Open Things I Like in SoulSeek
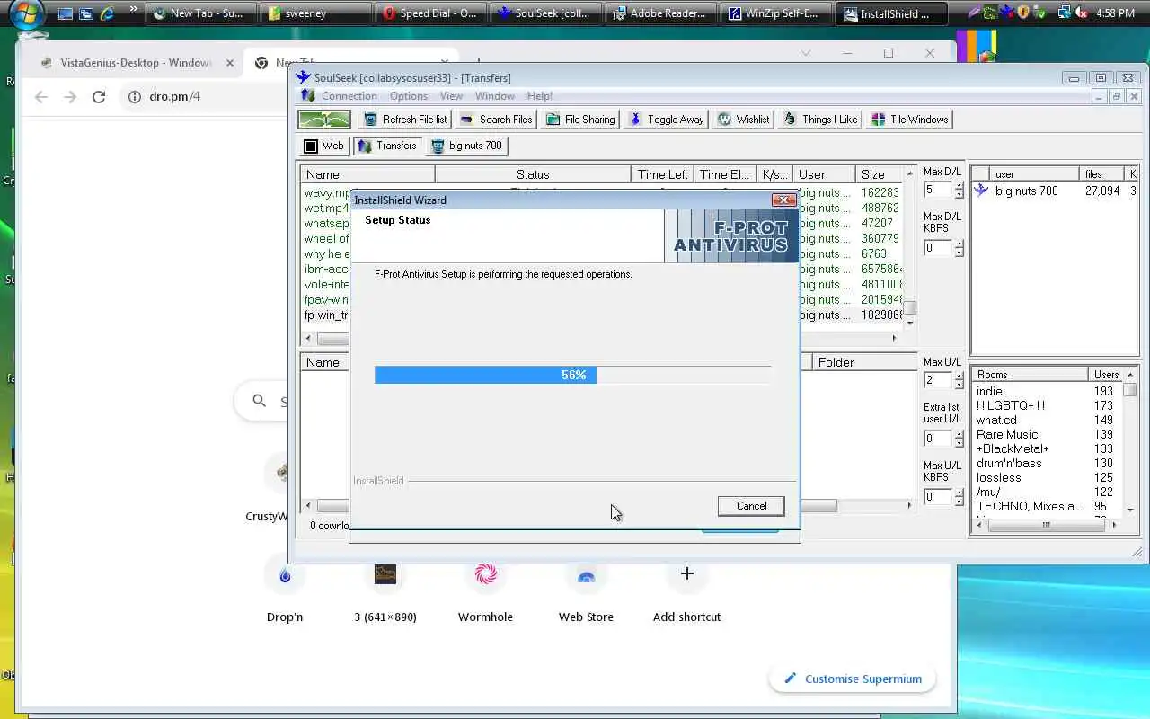Image resolution: width=1150 pixels, height=719 pixels. click(x=819, y=120)
